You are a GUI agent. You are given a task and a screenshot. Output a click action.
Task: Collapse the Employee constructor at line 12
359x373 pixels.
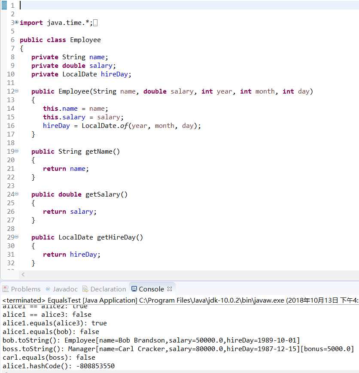click(x=17, y=91)
